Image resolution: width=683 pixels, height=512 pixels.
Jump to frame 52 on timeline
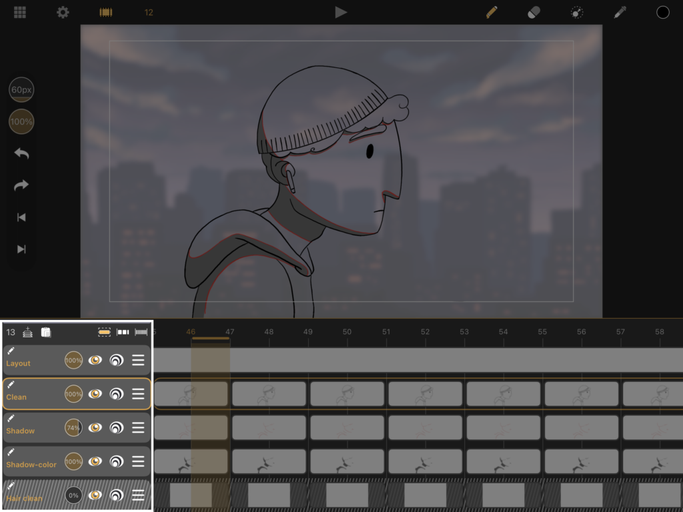tap(425, 332)
